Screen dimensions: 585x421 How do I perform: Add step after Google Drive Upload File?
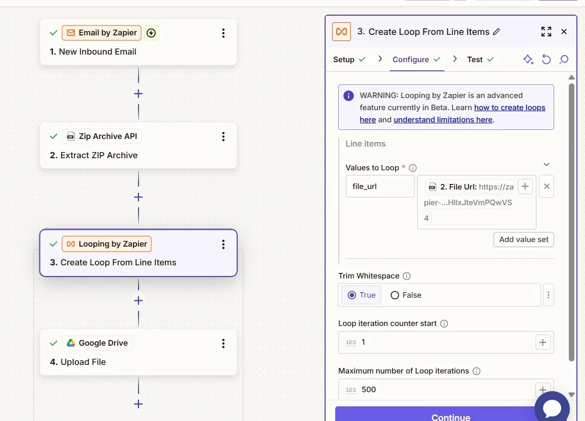[x=139, y=404]
